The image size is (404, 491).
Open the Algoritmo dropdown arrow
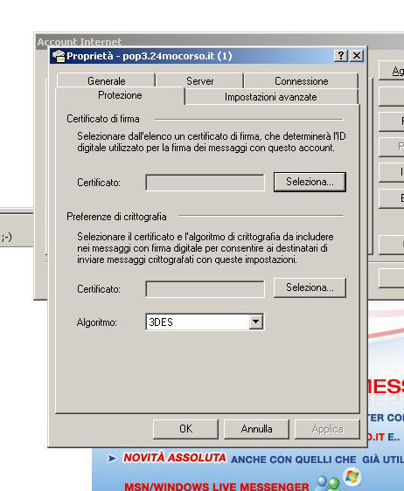pyautogui.click(x=255, y=322)
